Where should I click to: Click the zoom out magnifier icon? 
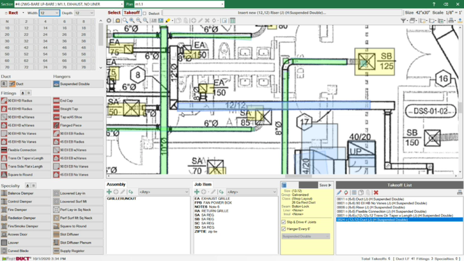[x=139, y=20]
